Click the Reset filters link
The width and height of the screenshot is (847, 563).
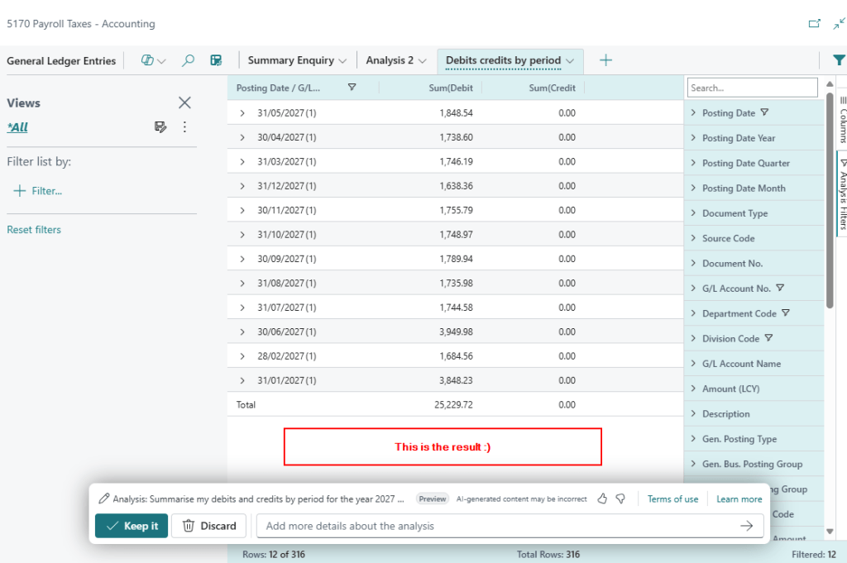34,230
